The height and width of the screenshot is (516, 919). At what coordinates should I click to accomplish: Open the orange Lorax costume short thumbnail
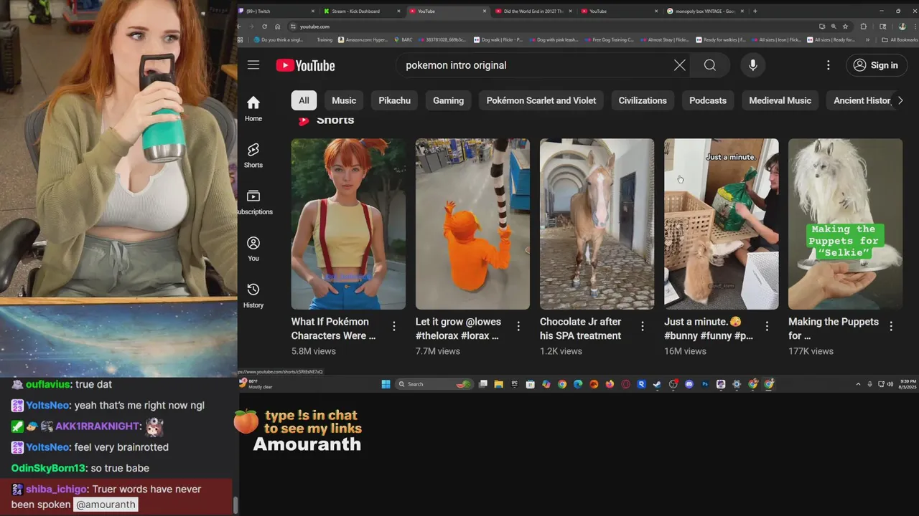pyautogui.click(x=472, y=224)
